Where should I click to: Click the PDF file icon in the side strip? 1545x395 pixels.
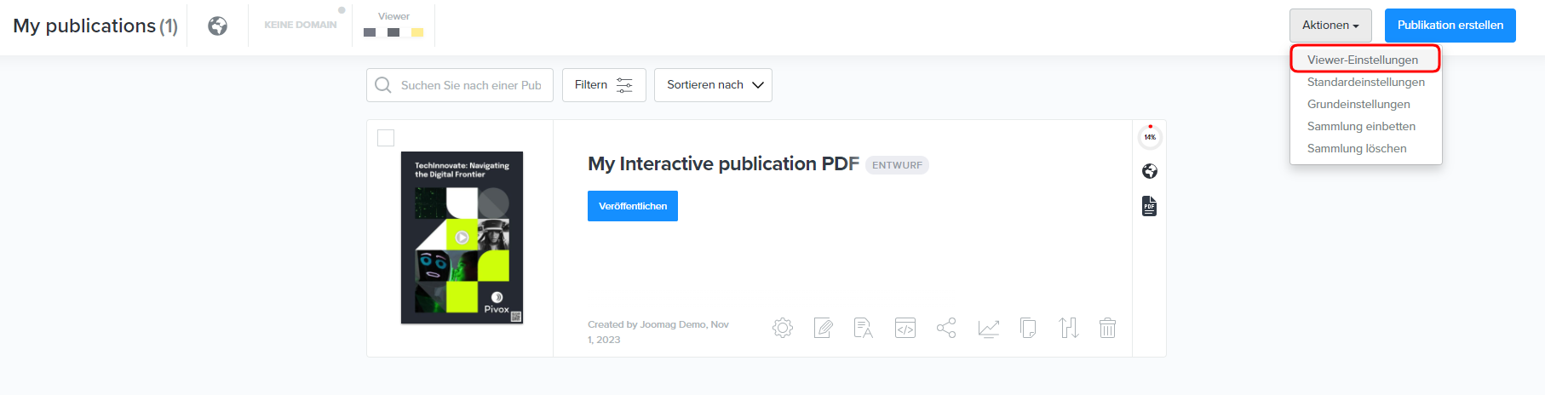pyautogui.click(x=1149, y=206)
